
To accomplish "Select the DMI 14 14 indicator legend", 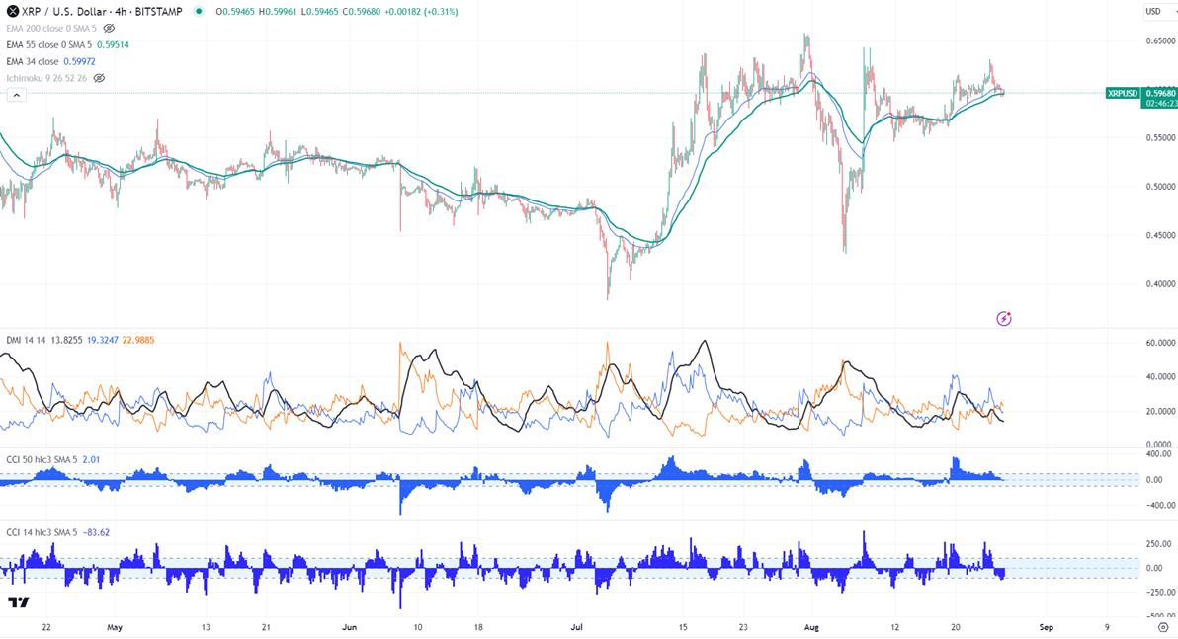I will 27,340.
